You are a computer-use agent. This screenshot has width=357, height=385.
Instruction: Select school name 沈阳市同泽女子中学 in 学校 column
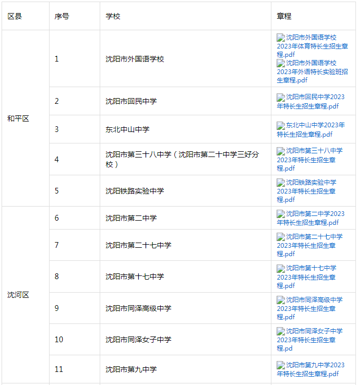(x=138, y=340)
